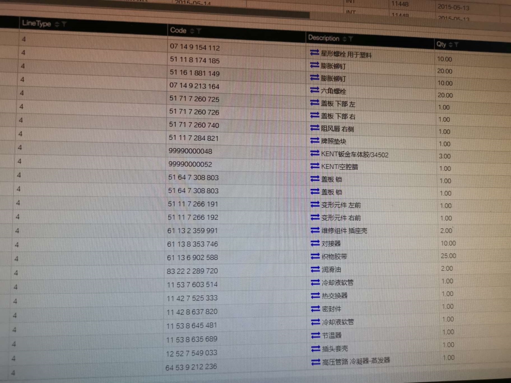The width and height of the screenshot is (511, 383).
Task: Click swap icon beside KENT钣金车体胶/34502
Action: click(x=315, y=153)
